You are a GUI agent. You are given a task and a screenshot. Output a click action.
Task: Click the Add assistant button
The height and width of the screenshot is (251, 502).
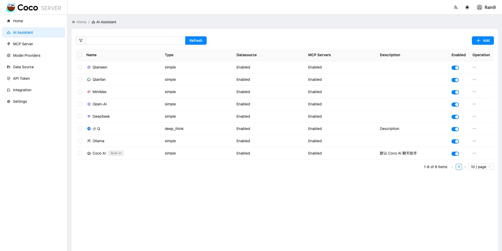click(x=483, y=41)
